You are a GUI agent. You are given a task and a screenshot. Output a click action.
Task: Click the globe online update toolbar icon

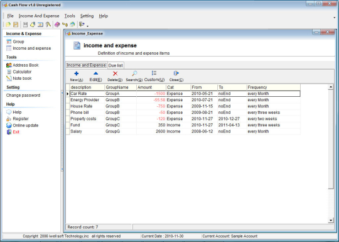point(72,25)
